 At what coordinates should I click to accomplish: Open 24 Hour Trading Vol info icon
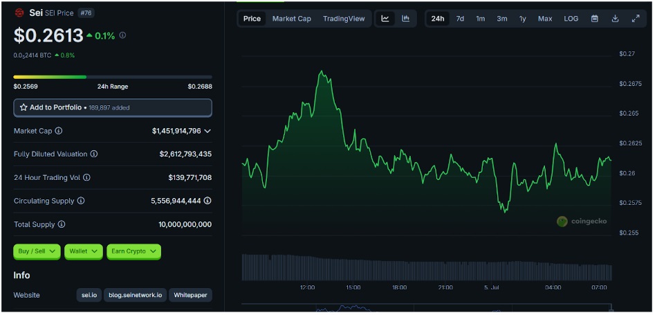coord(86,177)
